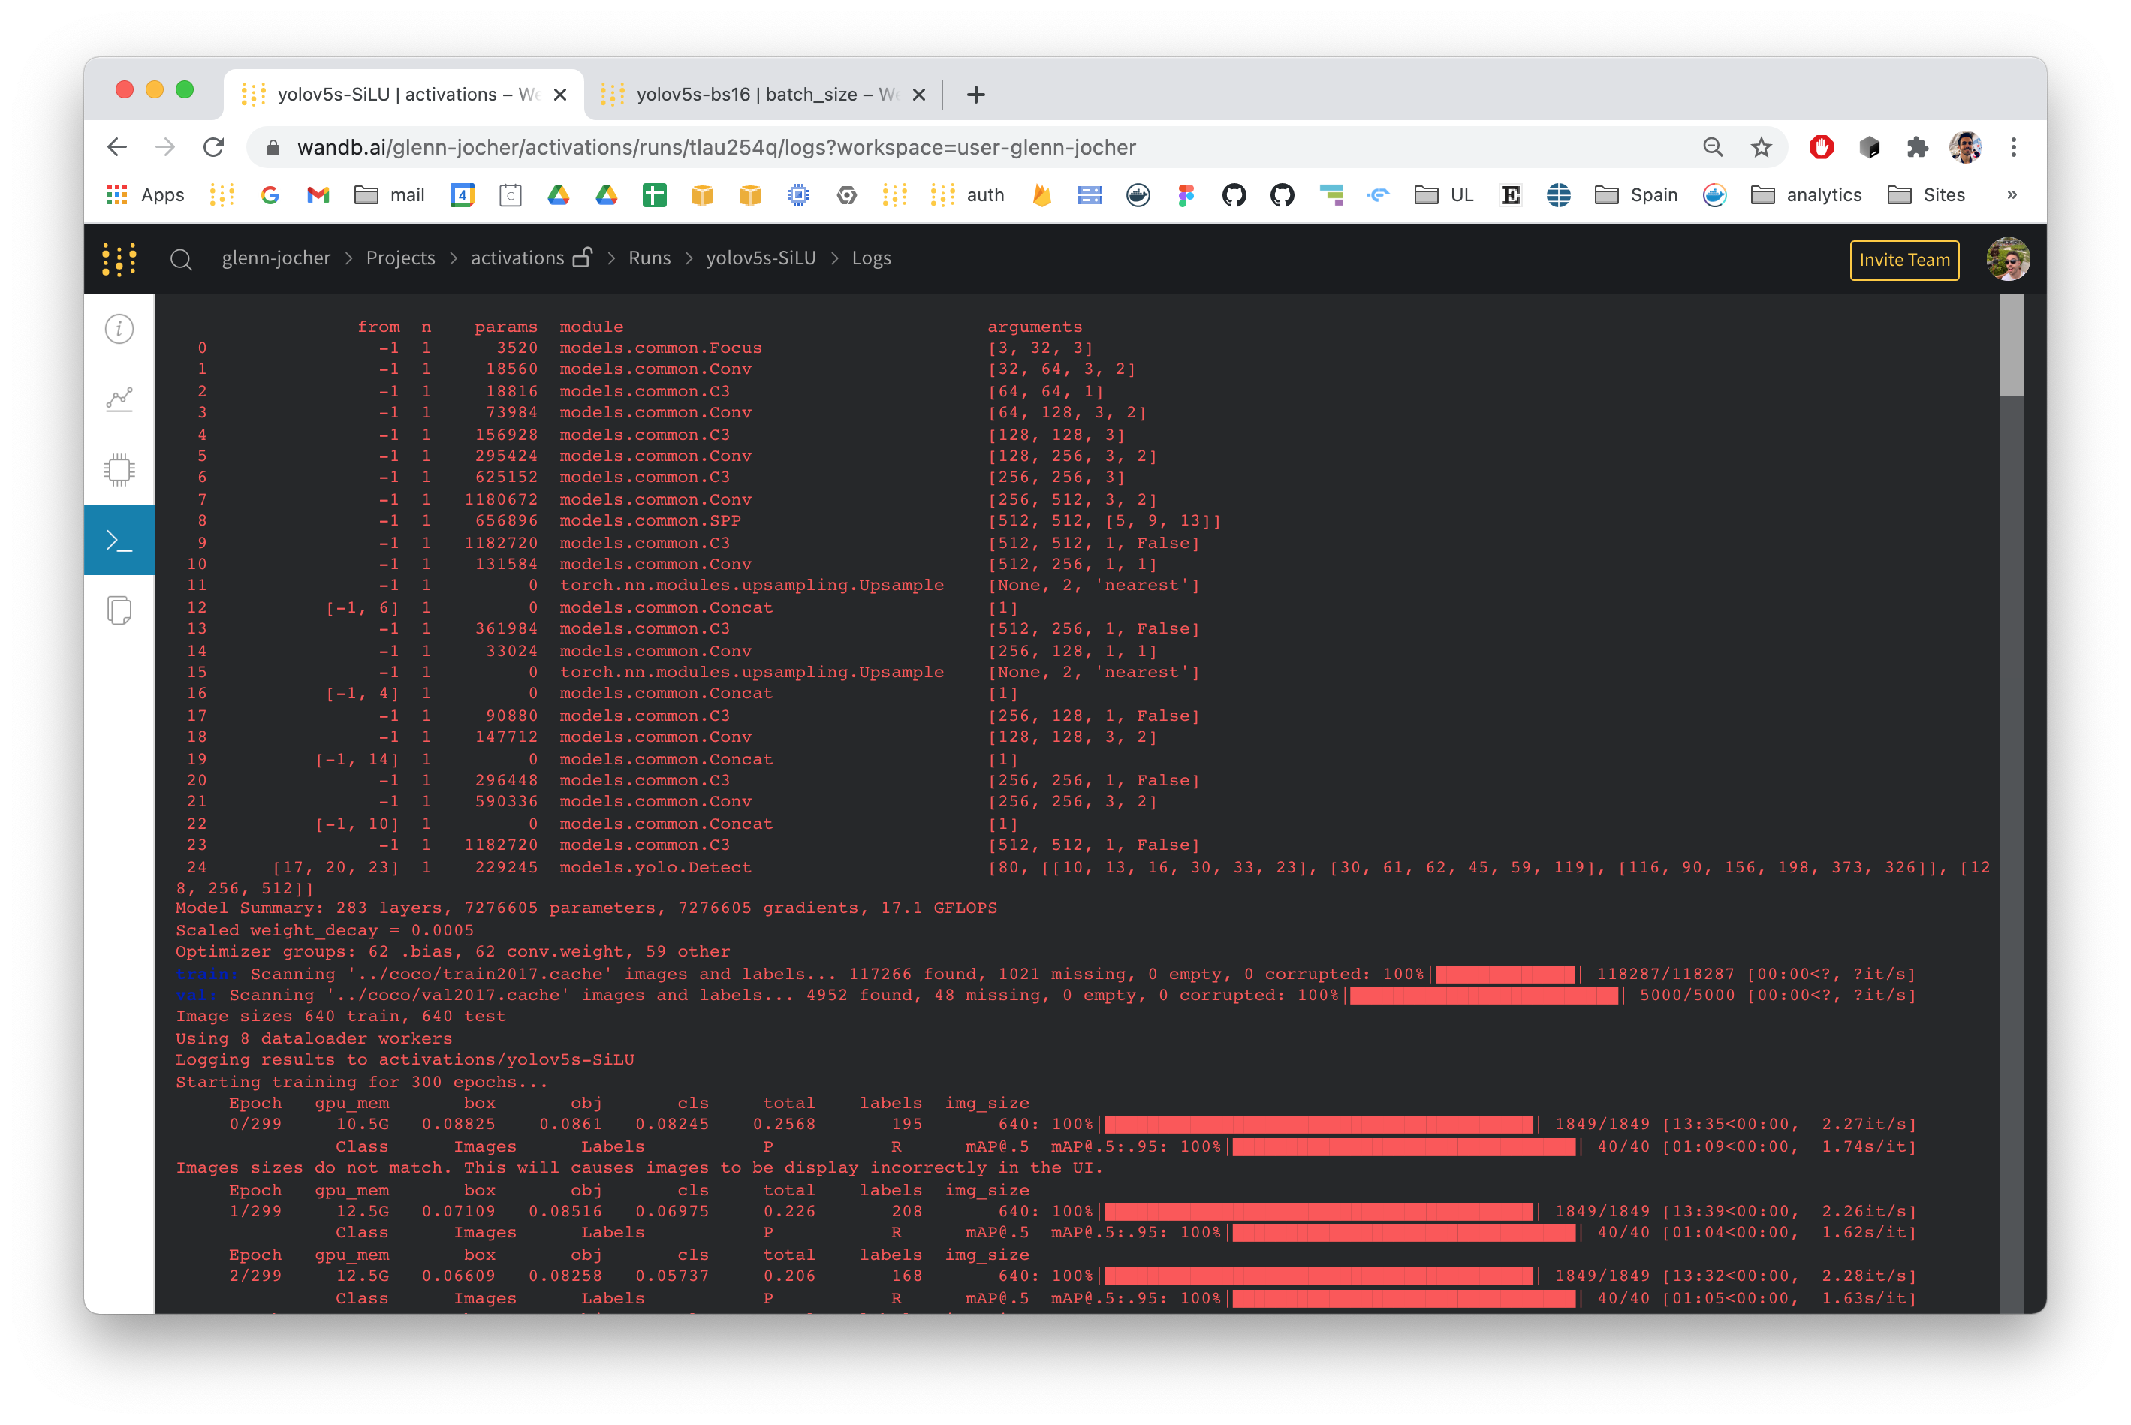Open the wandb search magnifier

point(181,259)
